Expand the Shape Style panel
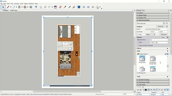The width and height of the screenshot is (172, 96). tap(153, 15)
